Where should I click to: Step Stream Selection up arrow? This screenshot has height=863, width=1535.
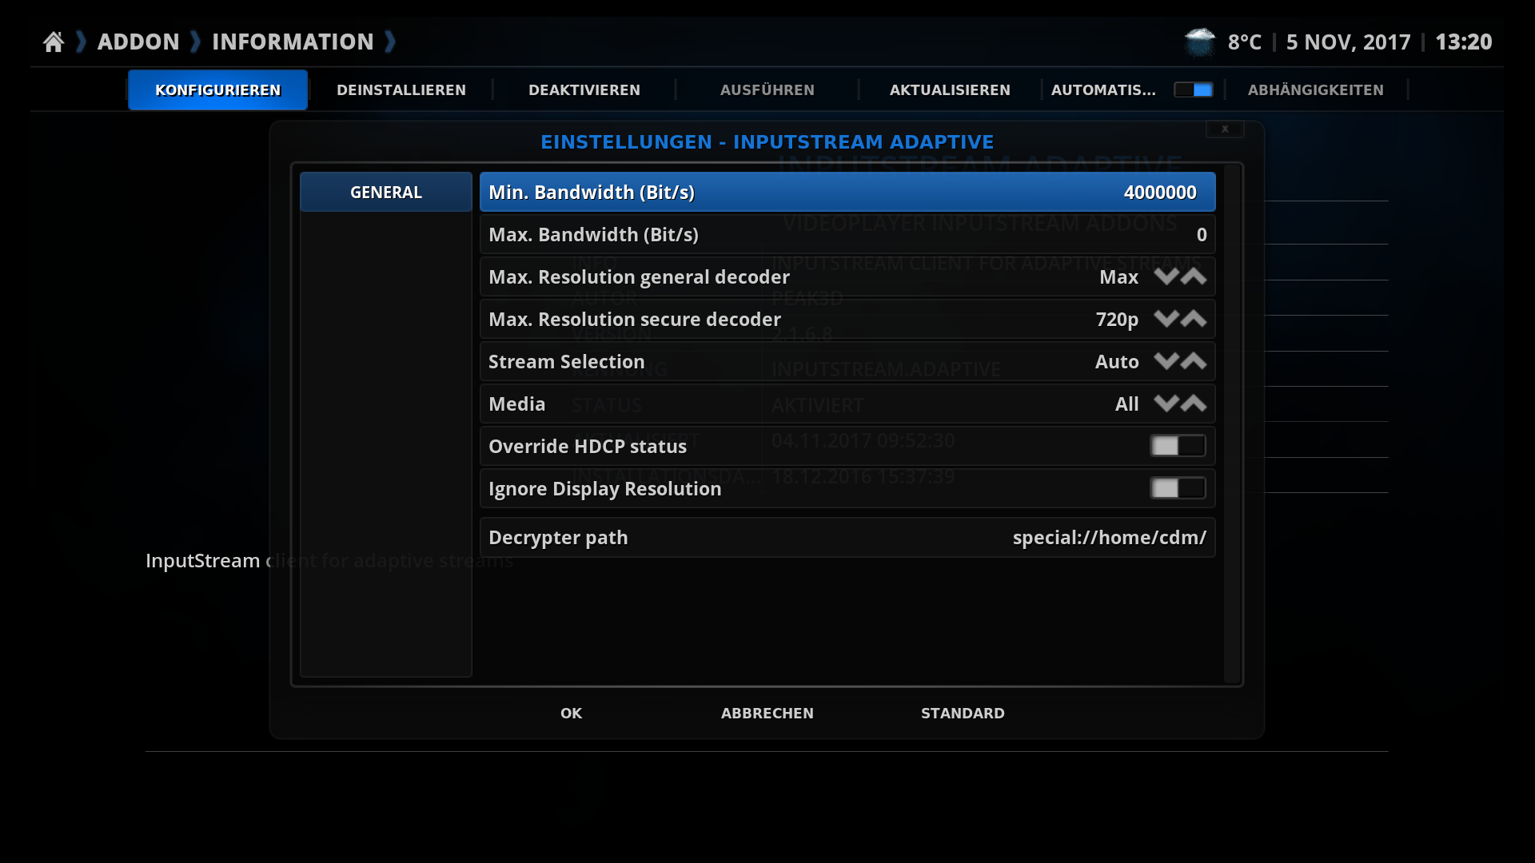[x=1194, y=361]
